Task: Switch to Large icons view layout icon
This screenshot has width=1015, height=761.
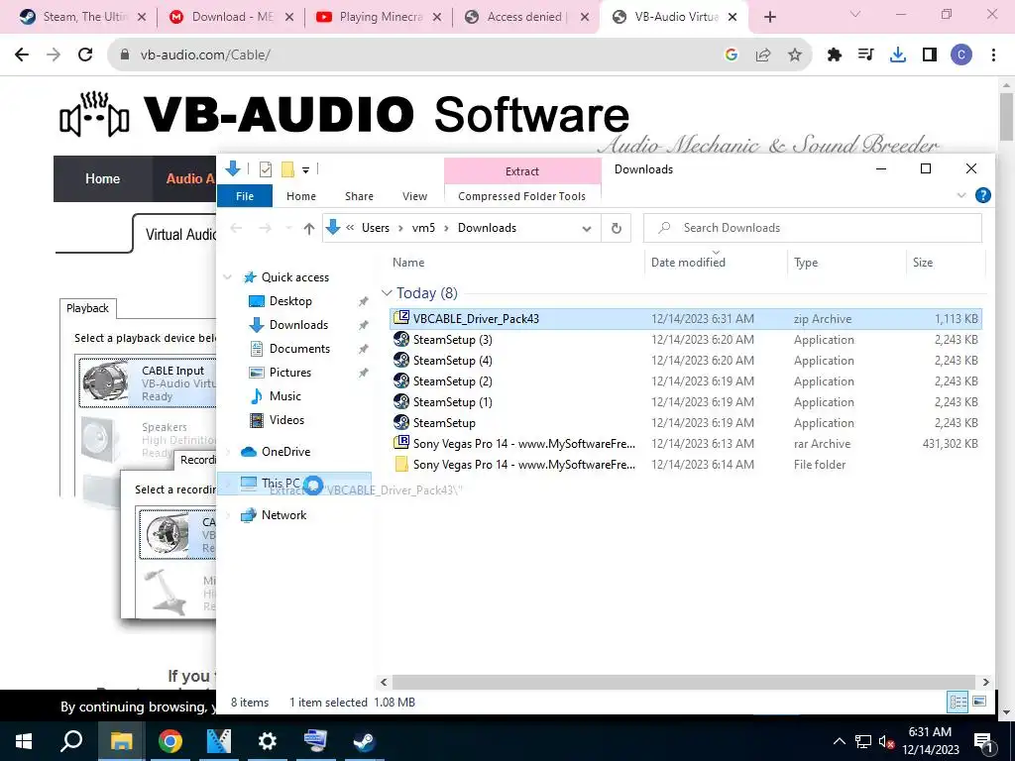Action: (979, 702)
